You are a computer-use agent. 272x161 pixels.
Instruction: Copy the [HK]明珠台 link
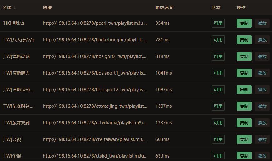(244, 23)
